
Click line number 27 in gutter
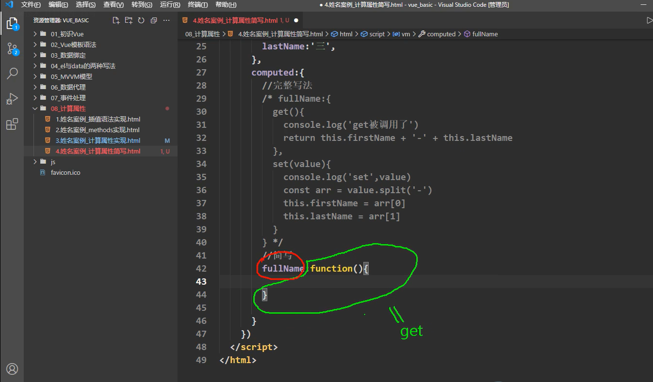pyautogui.click(x=201, y=73)
